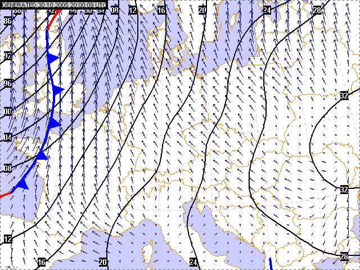Select the 20 isobar label along top edge

(202, 10)
